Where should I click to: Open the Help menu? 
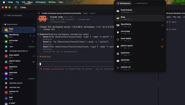pyautogui.click(x=61, y=2)
